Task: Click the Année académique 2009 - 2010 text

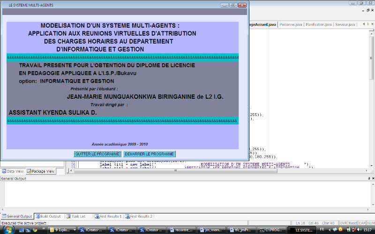Action: pos(120,144)
